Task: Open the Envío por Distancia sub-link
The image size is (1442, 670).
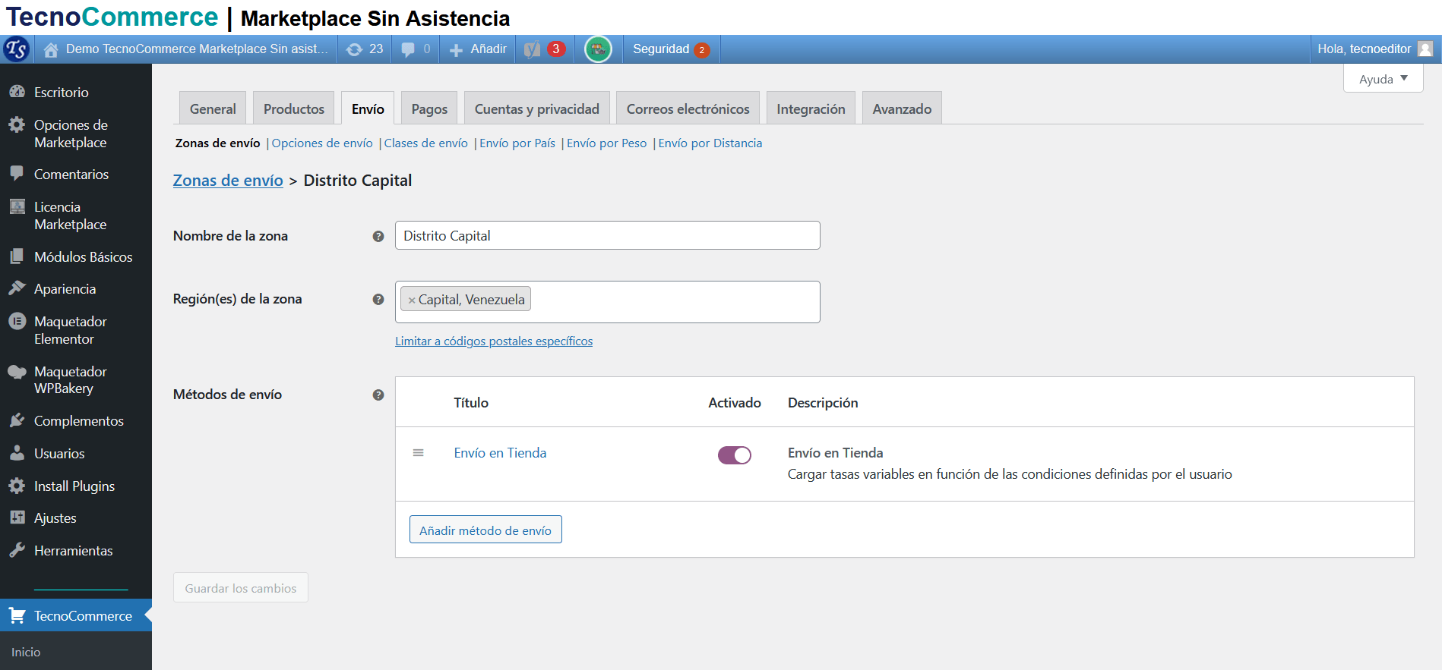Action: (x=710, y=143)
